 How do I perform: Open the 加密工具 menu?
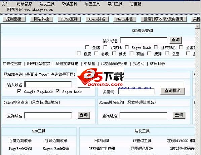point(92,4)
